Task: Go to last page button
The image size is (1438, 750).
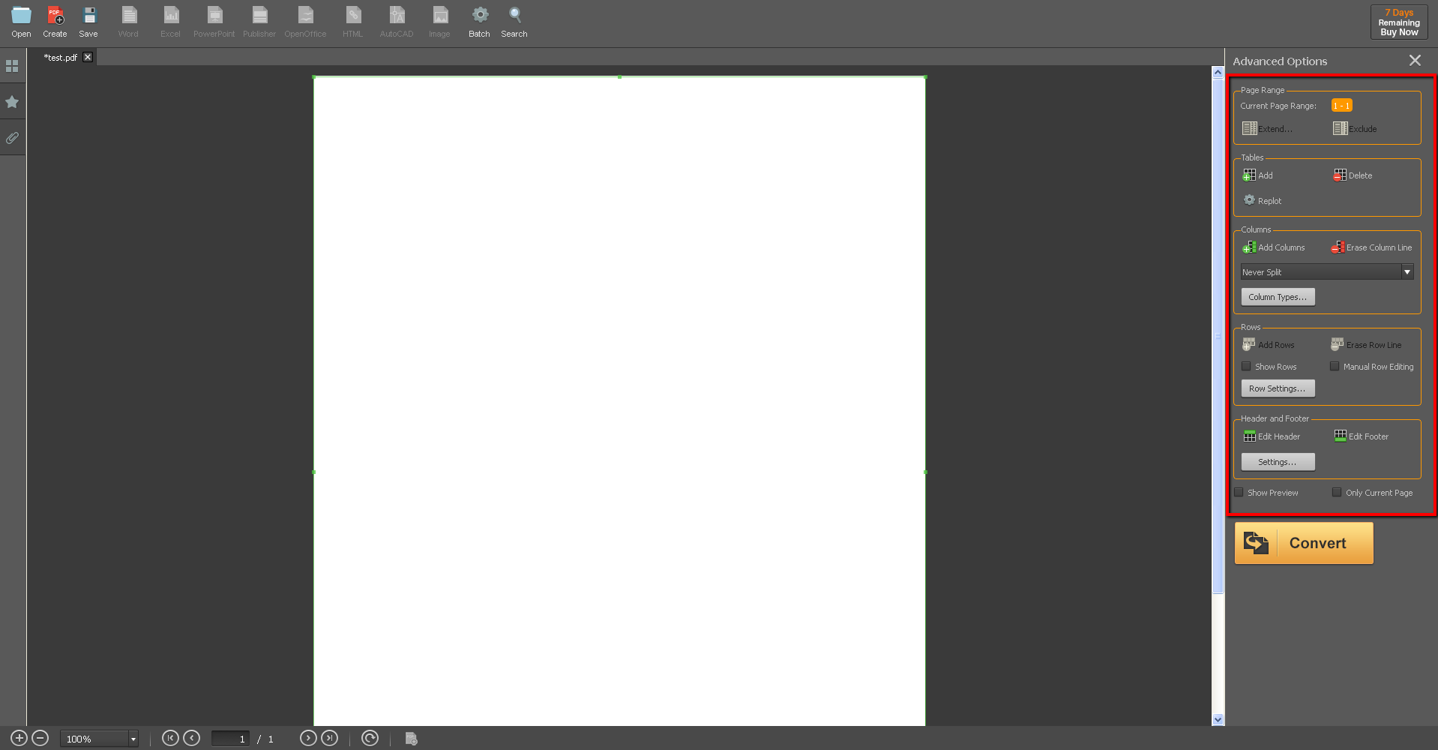Action: coord(330,738)
